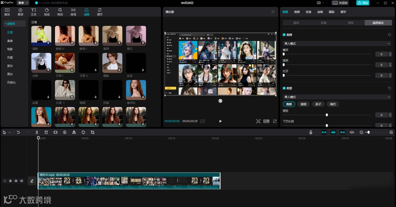Open the 转场 (Transitions) panel
Viewport: 396px width, 207px height.
coord(73,12)
